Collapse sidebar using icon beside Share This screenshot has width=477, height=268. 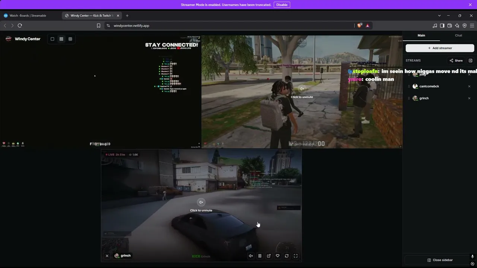pos(470,61)
